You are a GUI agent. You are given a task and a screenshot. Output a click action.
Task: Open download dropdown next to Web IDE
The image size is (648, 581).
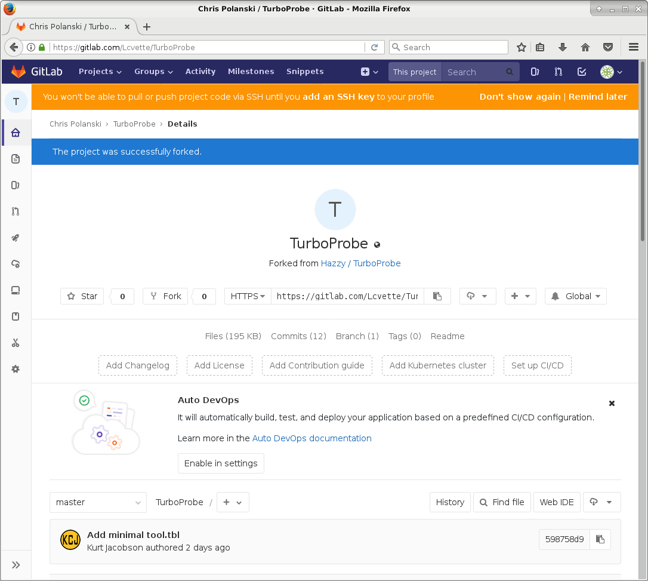coord(602,502)
